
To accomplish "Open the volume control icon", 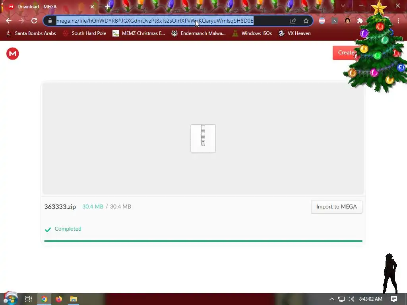I will pyautogui.click(x=351, y=299).
